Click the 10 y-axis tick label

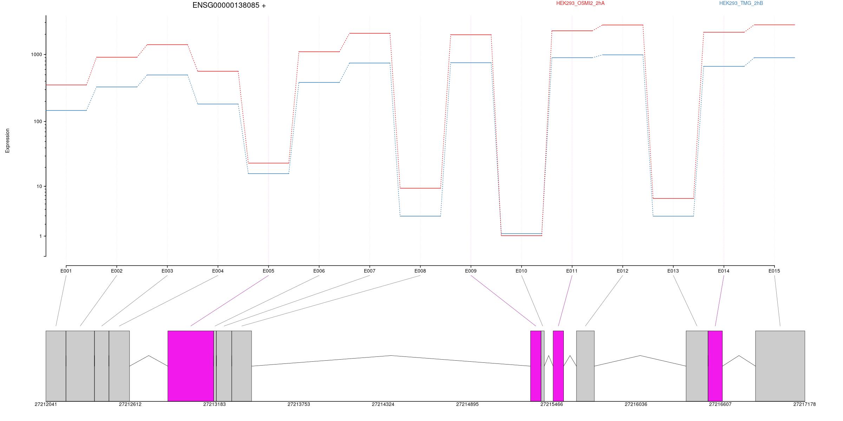(x=39, y=186)
